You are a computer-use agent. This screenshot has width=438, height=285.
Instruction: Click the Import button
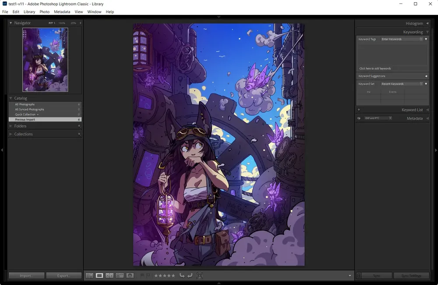[x=27, y=276]
